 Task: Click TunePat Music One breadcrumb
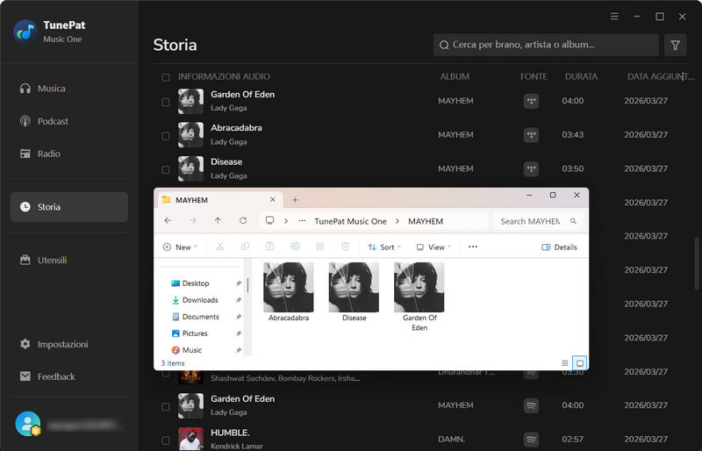click(350, 221)
